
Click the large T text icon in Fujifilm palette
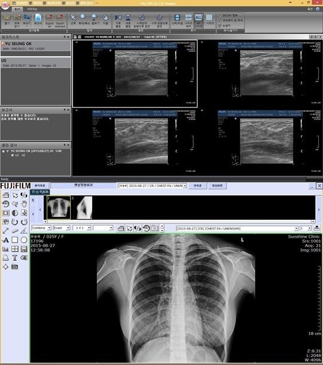point(15,257)
